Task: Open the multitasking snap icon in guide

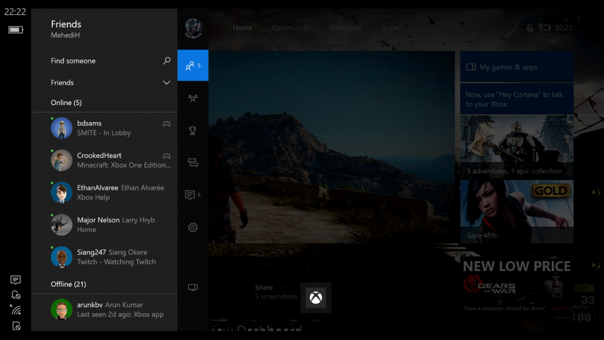Action: 192,163
